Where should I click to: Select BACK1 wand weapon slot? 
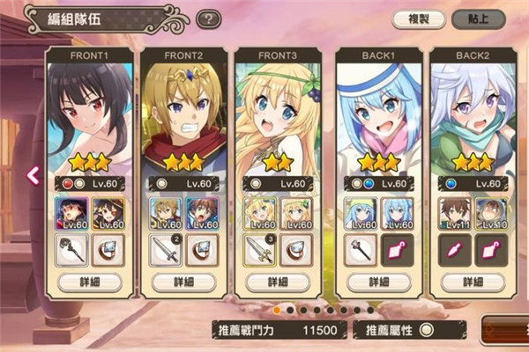point(361,250)
